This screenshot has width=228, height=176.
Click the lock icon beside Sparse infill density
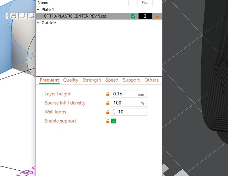(108, 103)
